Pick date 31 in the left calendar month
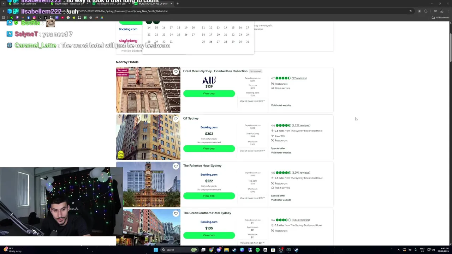The image size is (452, 254). [171, 42]
